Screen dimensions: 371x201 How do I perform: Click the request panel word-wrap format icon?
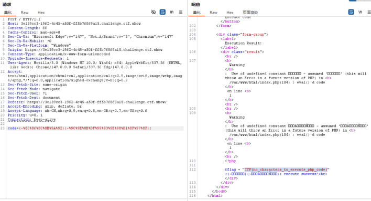tap(162, 12)
